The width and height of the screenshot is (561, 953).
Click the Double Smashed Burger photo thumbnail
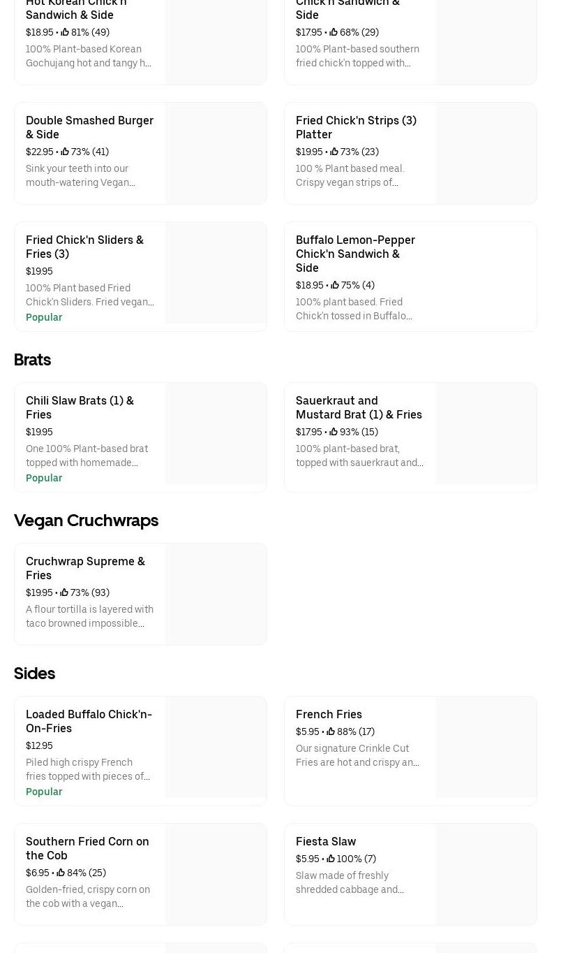tap(216, 154)
